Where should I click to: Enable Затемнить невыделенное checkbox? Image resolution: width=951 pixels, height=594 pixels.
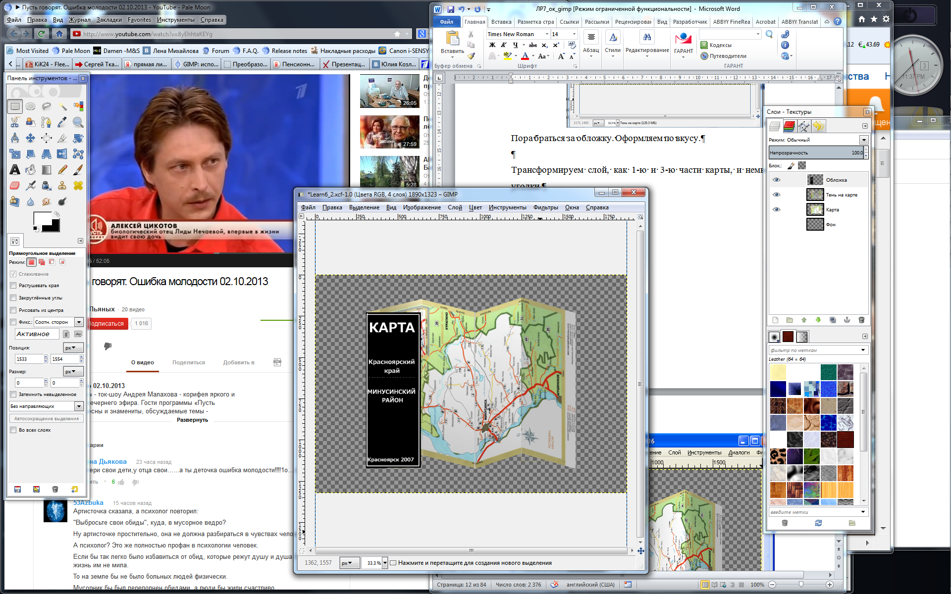point(13,395)
